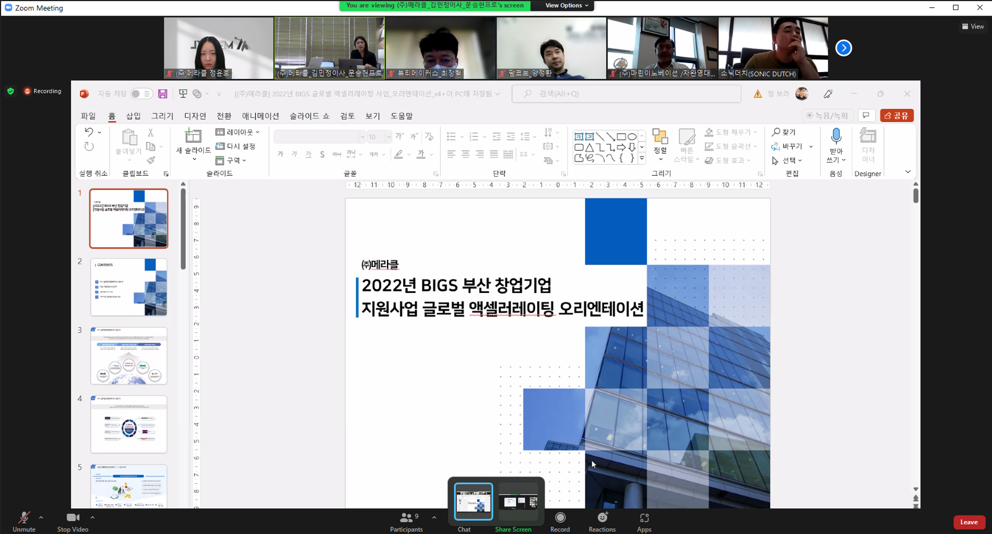
Task: Open the Reactions menu
Action: [x=602, y=522]
